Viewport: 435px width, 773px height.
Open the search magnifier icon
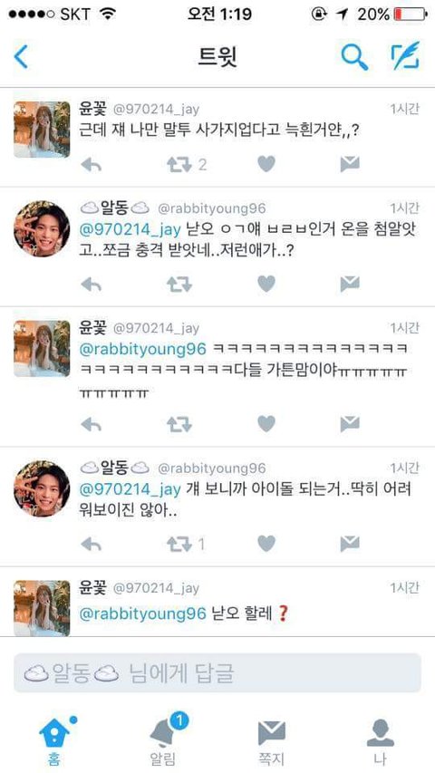click(354, 57)
